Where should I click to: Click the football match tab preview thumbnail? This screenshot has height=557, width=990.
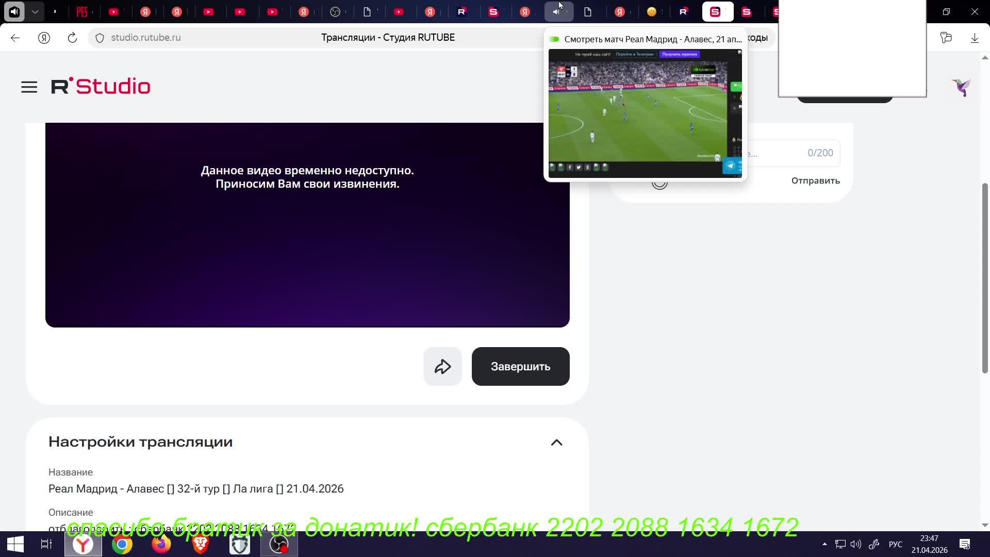(645, 113)
